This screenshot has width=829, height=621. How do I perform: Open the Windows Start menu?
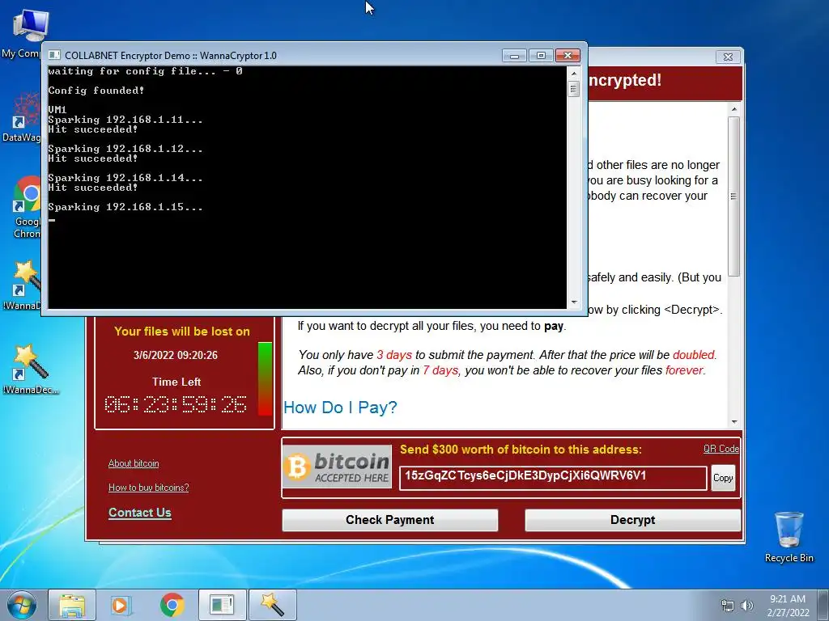[22, 605]
